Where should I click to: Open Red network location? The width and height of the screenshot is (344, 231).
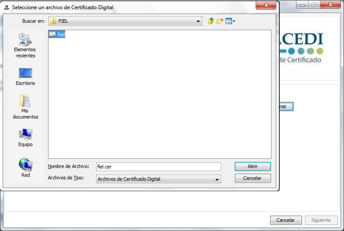(26, 168)
